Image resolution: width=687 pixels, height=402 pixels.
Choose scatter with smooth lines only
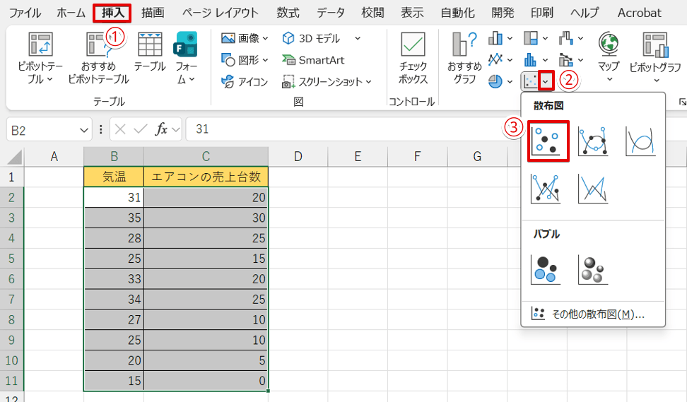coord(640,141)
